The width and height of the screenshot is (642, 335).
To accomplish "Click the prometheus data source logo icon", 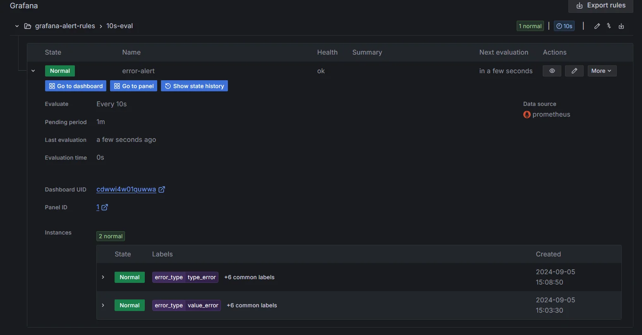I will click(527, 115).
